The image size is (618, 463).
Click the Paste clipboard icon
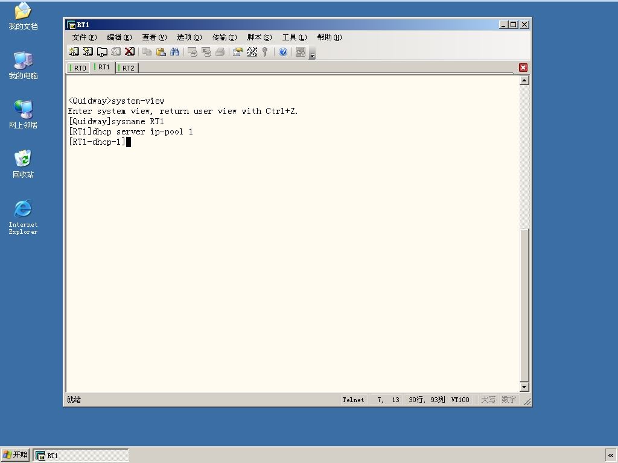(161, 52)
